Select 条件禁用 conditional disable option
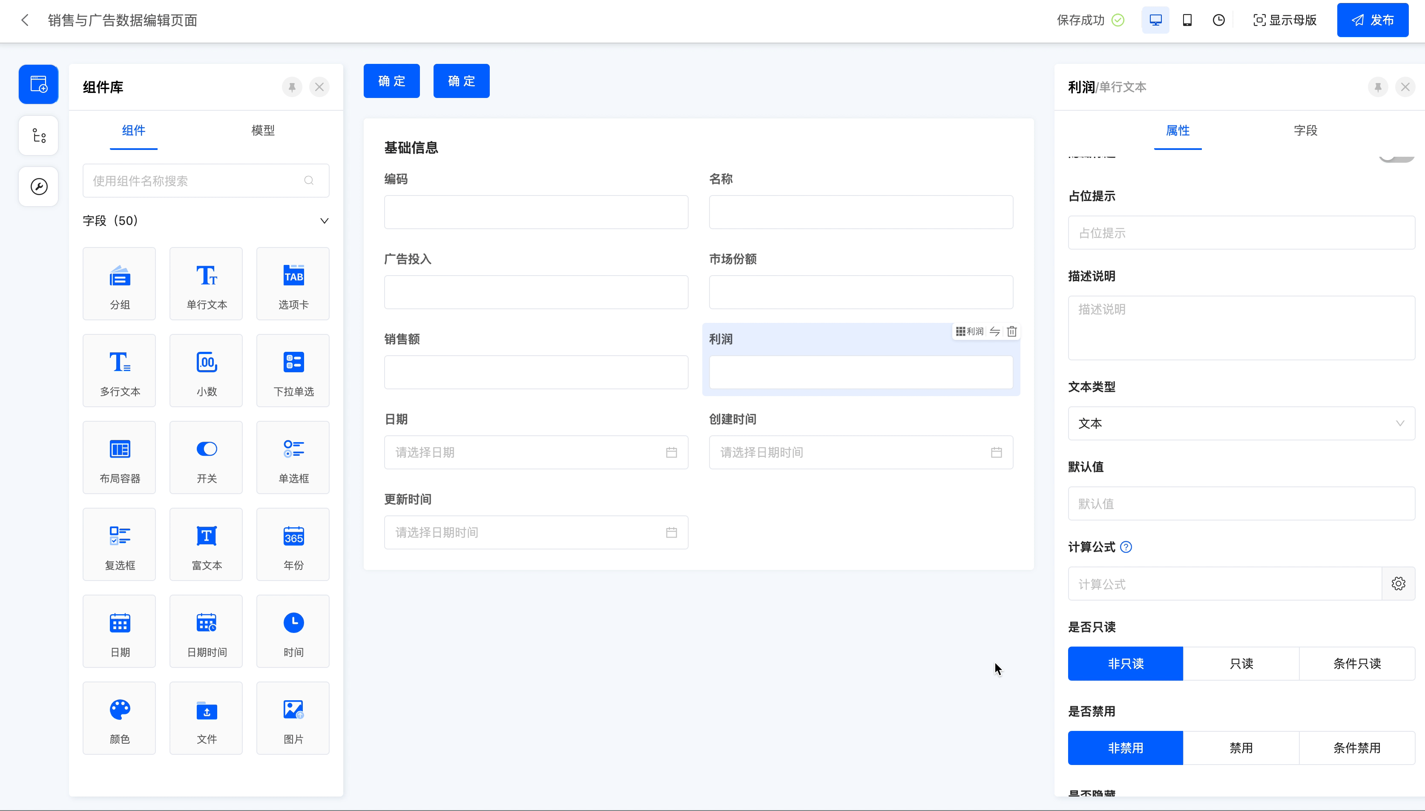 (1356, 748)
